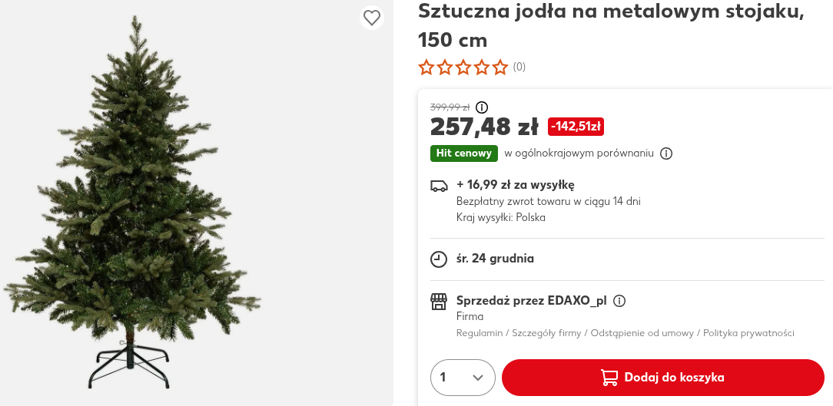The image size is (833, 406).
Task: Open the quantity dropdown showing 1
Action: tap(463, 378)
